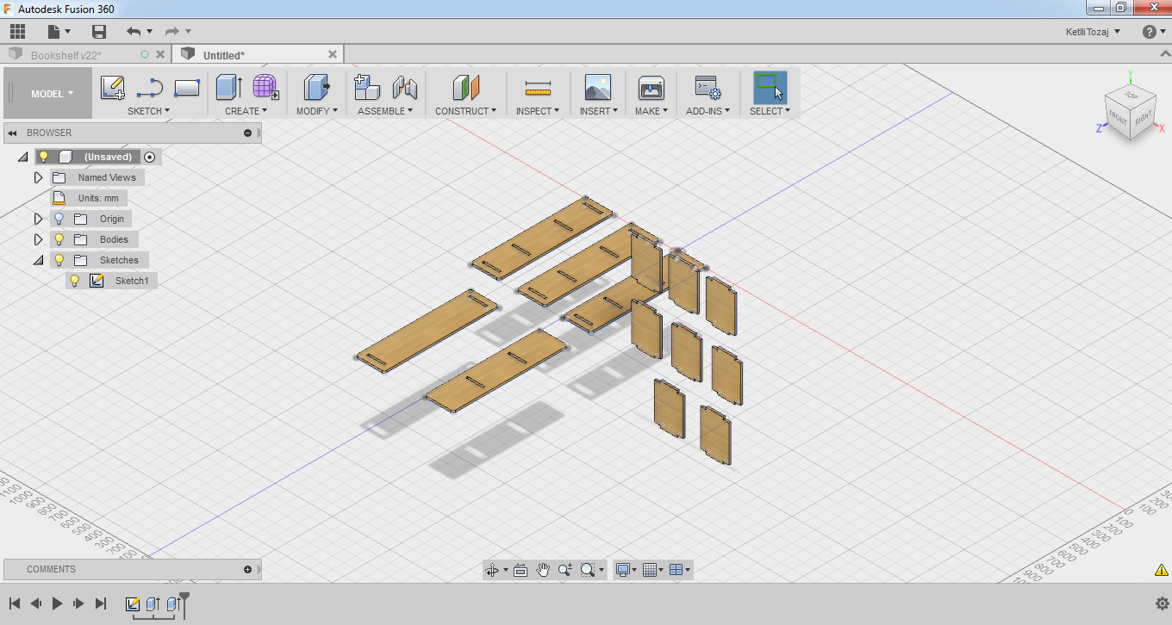This screenshot has height=625, width=1172.
Task: Select the sketch feature in timeline
Action: pyautogui.click(x=133, y=603)
